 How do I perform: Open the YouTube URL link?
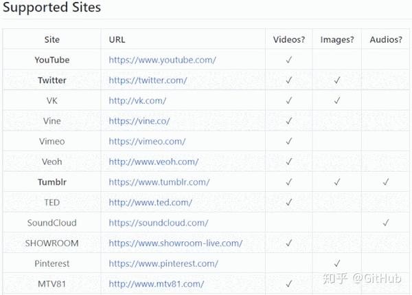(162, 60)
